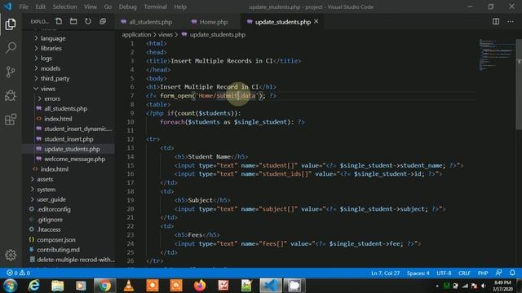Open the Extensions view

[x=11, y=120]
